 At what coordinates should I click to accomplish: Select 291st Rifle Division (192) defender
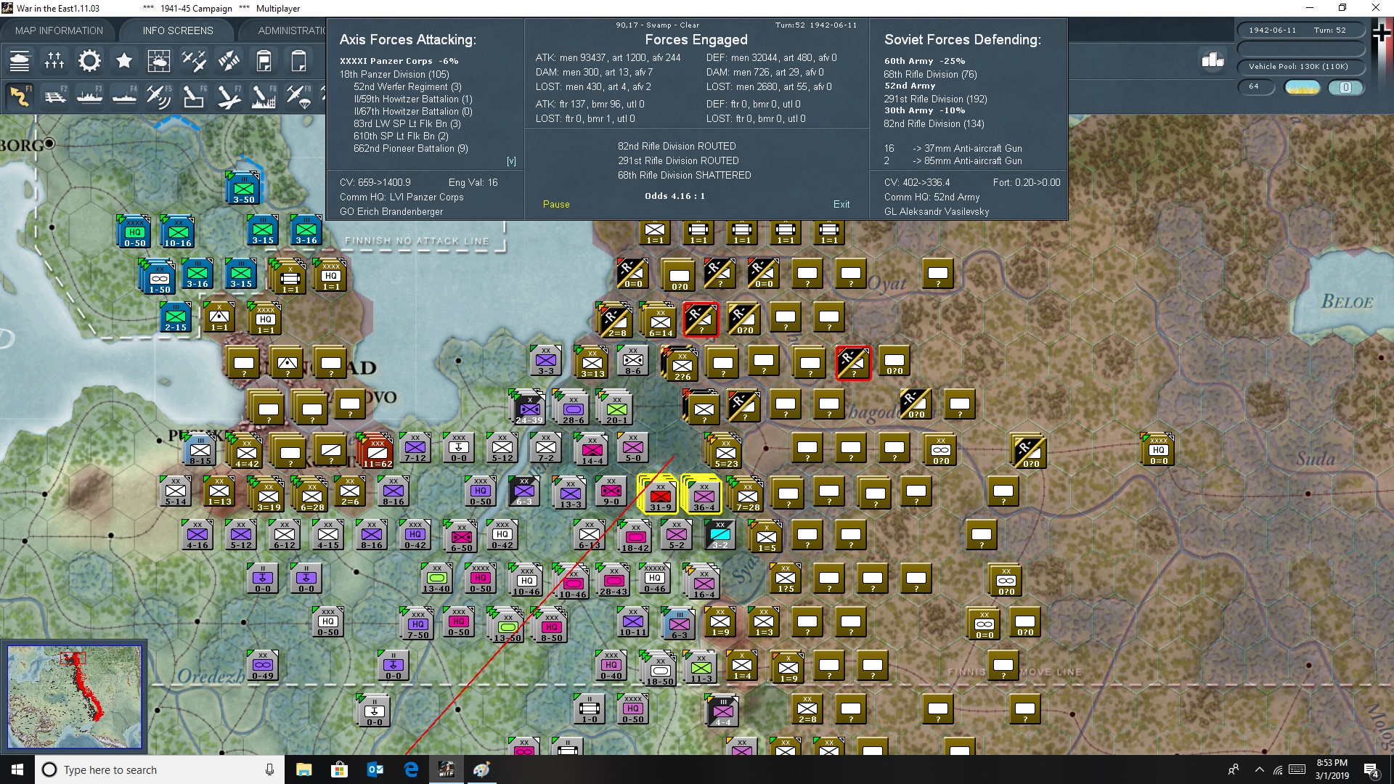coord(935,99)
